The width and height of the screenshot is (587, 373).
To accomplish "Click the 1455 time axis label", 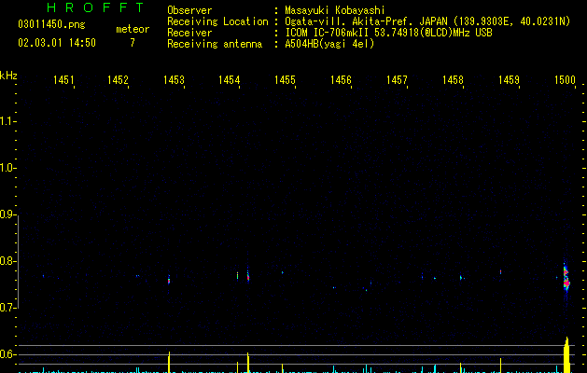I will tap(285, 80).
